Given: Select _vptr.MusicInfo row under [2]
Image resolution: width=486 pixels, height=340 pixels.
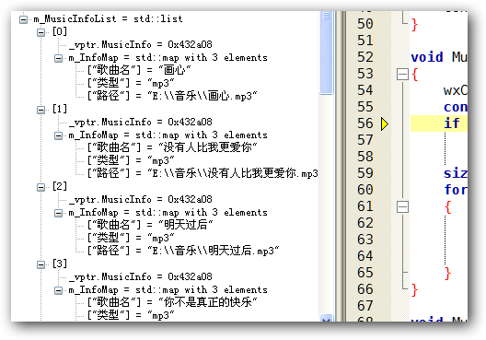Looking at the screenshot, I should click(141, 200).
